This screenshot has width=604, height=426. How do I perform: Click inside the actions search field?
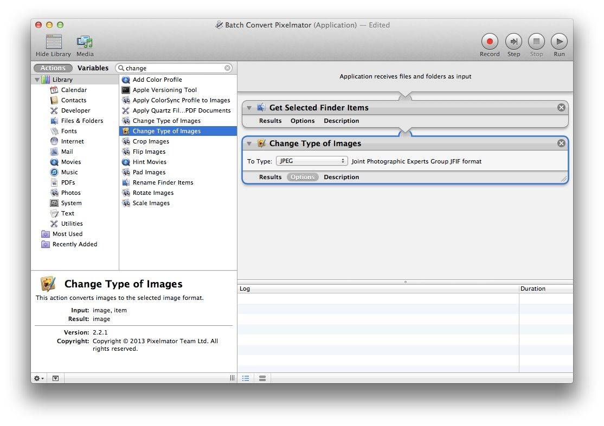[x=174, y=68]
